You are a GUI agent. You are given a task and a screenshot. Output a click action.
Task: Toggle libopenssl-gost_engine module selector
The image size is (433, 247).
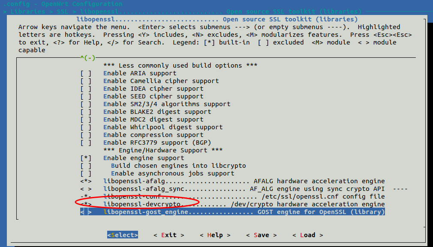tap(86, 212)
